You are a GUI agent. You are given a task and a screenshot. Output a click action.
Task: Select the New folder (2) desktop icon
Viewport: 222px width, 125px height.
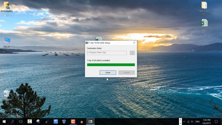point(204,8)
